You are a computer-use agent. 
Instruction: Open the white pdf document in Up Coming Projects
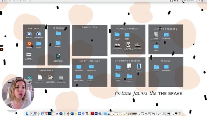tap(129, 66)
